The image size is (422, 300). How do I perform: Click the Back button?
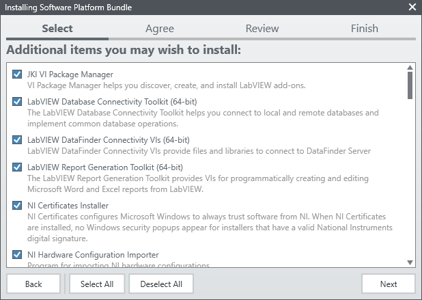click(33, 284)
